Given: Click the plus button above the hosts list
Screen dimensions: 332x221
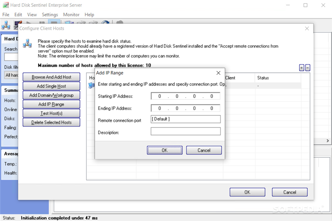Looking at the screenshot, I should 301,68.
